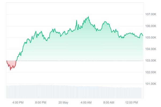The height and width of the screenshot is (107, 161).
Task: Click the 102.00K price axis label
Action: point(151,72)
